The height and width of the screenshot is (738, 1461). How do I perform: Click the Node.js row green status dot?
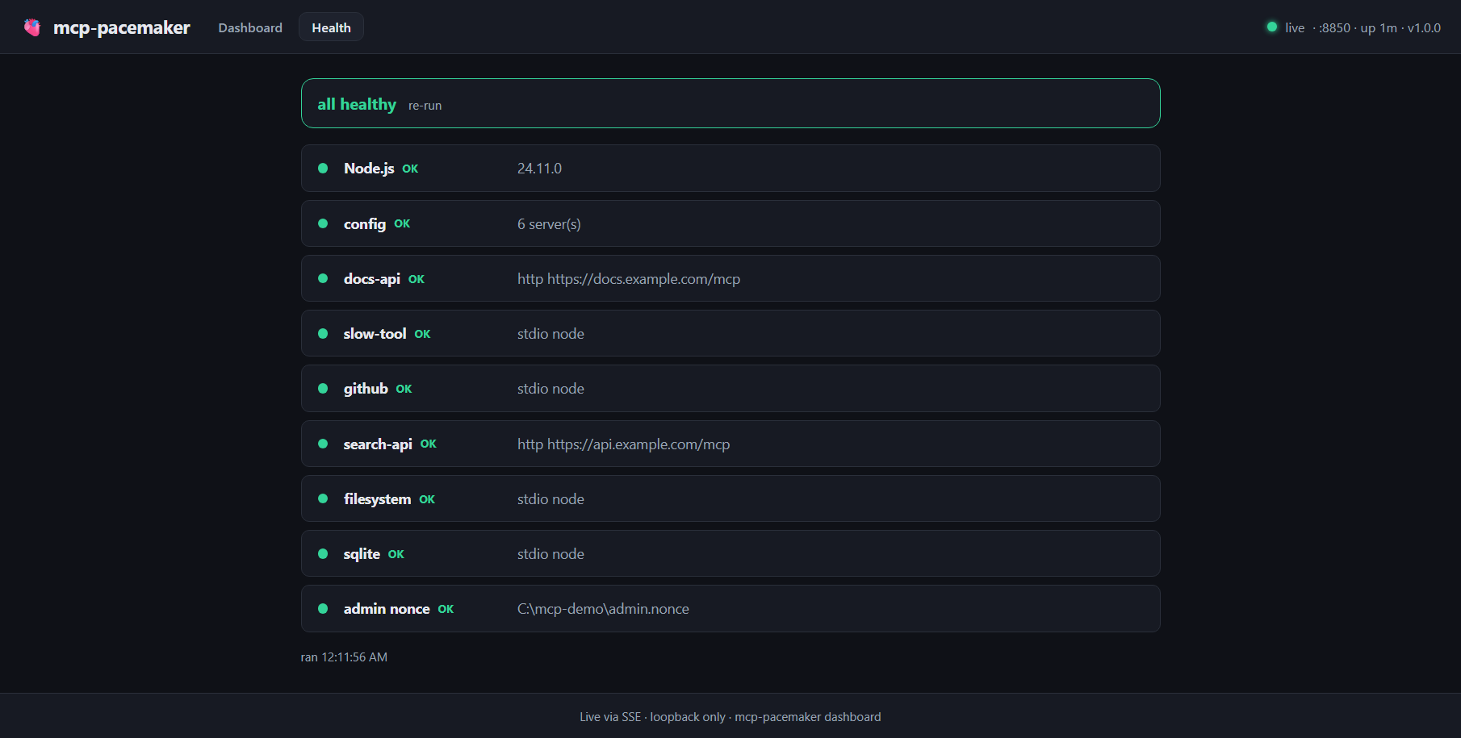pyautogui.click(x=323, y=168)
